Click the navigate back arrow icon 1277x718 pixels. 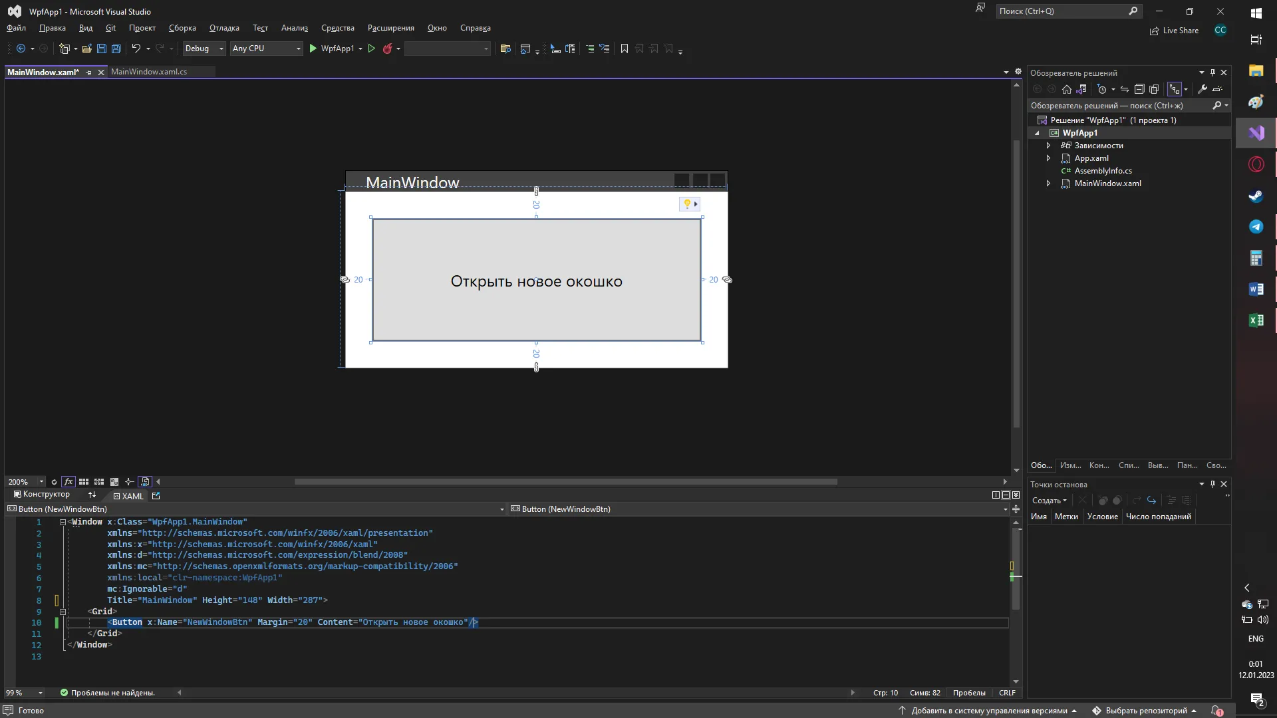coord(21,49)
